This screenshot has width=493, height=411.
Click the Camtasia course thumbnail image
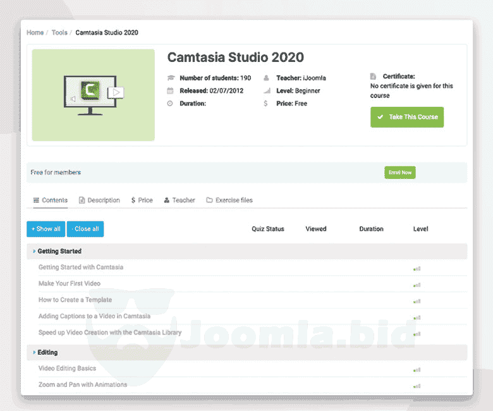(94, 95)
